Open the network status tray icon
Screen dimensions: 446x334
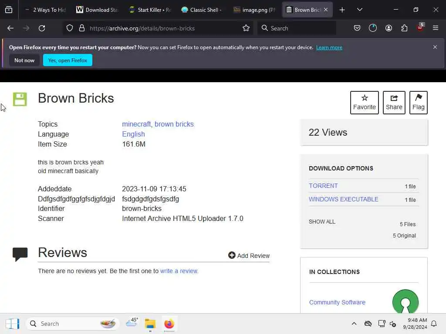pos(382,324)
